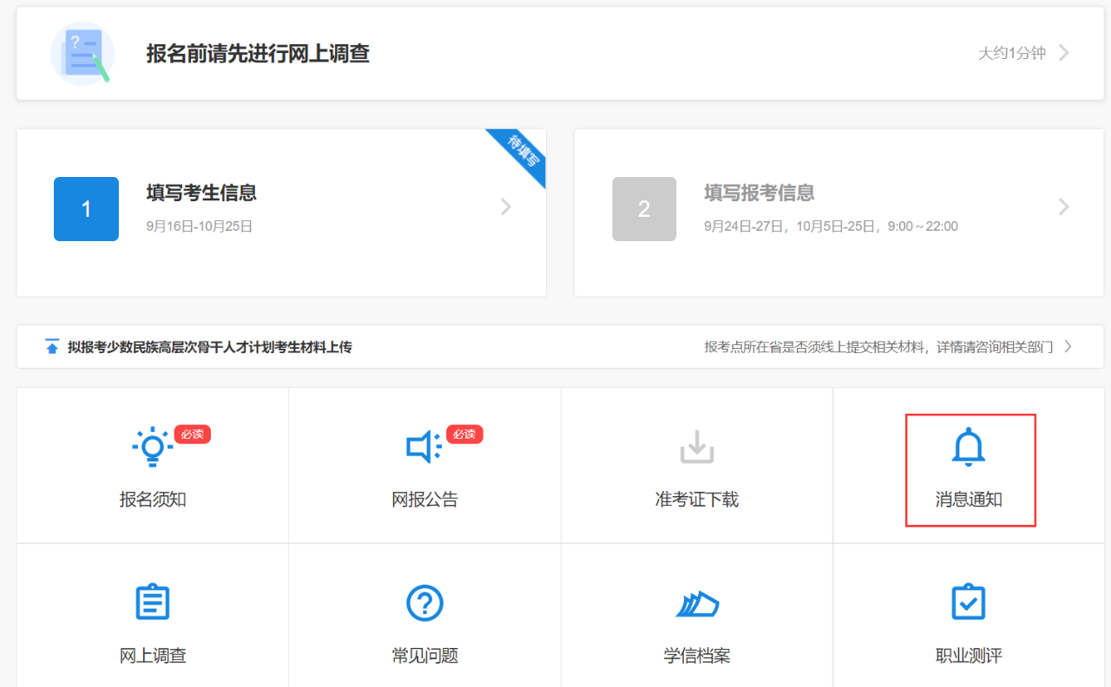Screen dimensions: 1111x687
Task: Click 准考证下载 download icon
Action: pyautogui.click(x=696, y=447)
